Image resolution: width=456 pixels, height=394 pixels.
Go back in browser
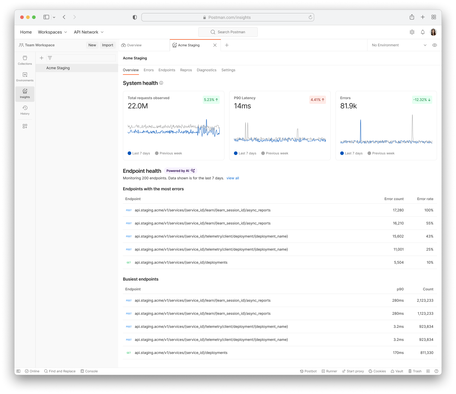(64, 17)
